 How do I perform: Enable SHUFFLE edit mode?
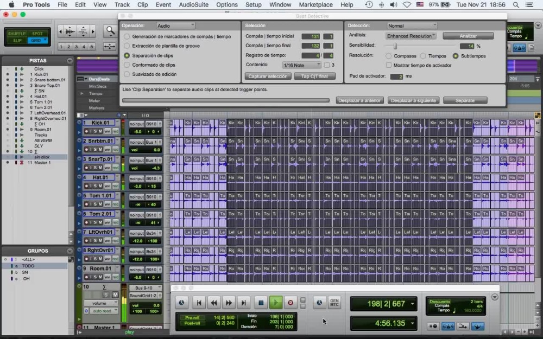click(17, 34)
